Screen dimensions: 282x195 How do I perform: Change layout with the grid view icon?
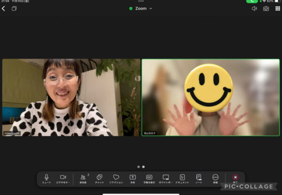pos(277,8)
